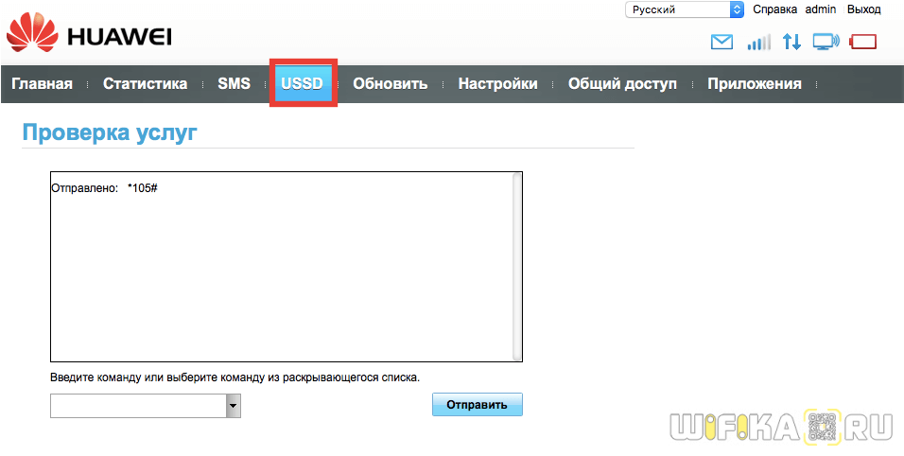
Task: Open the language selector set to Русский
Action: click(x=685, y=9)
